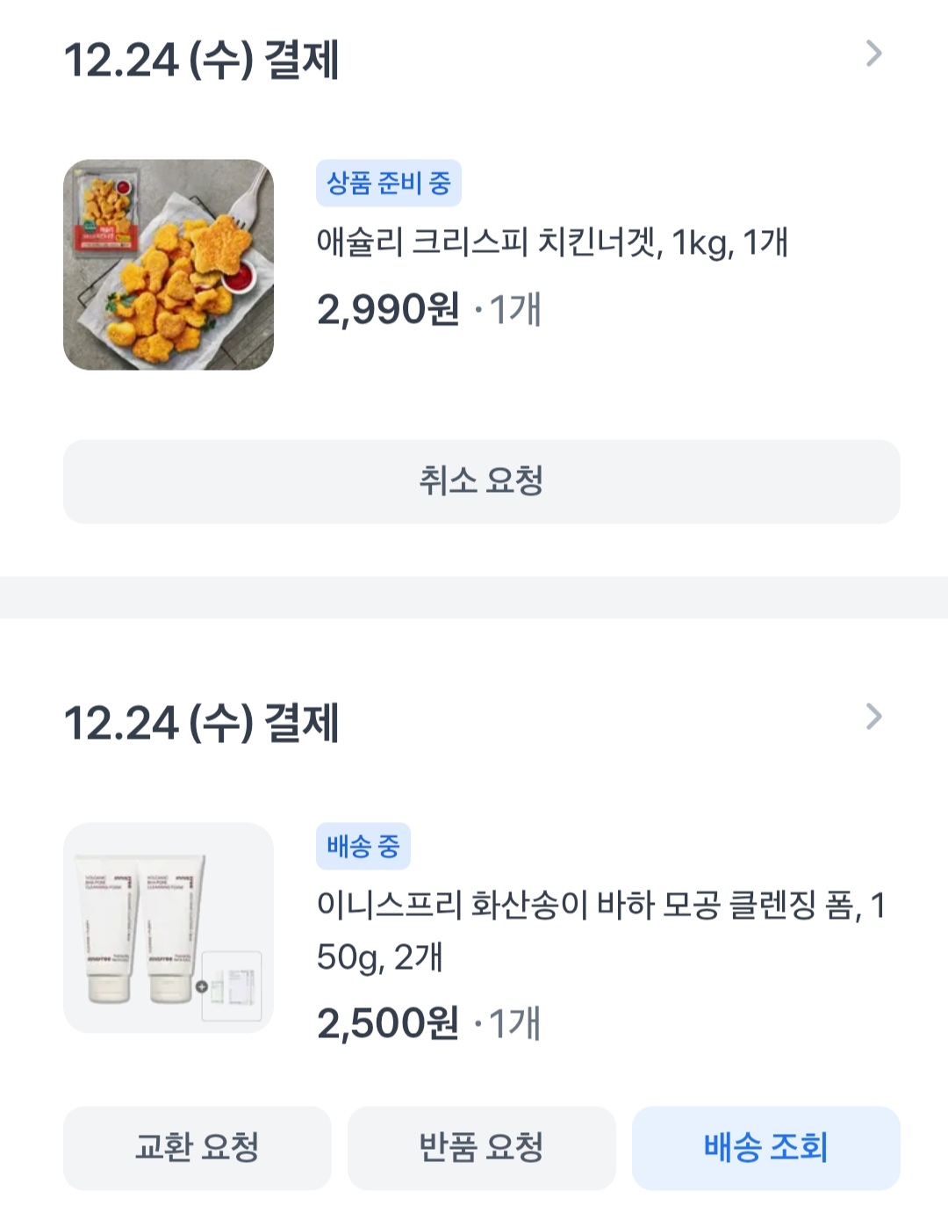
Task: Open the 애슐리 크리스피 치킨너겟 product title
Action: (x=552, y=242)
